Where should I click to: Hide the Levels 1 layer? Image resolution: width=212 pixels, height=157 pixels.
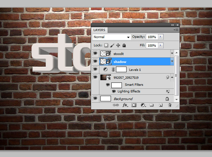pyautogui.click(x=95, y=69)
